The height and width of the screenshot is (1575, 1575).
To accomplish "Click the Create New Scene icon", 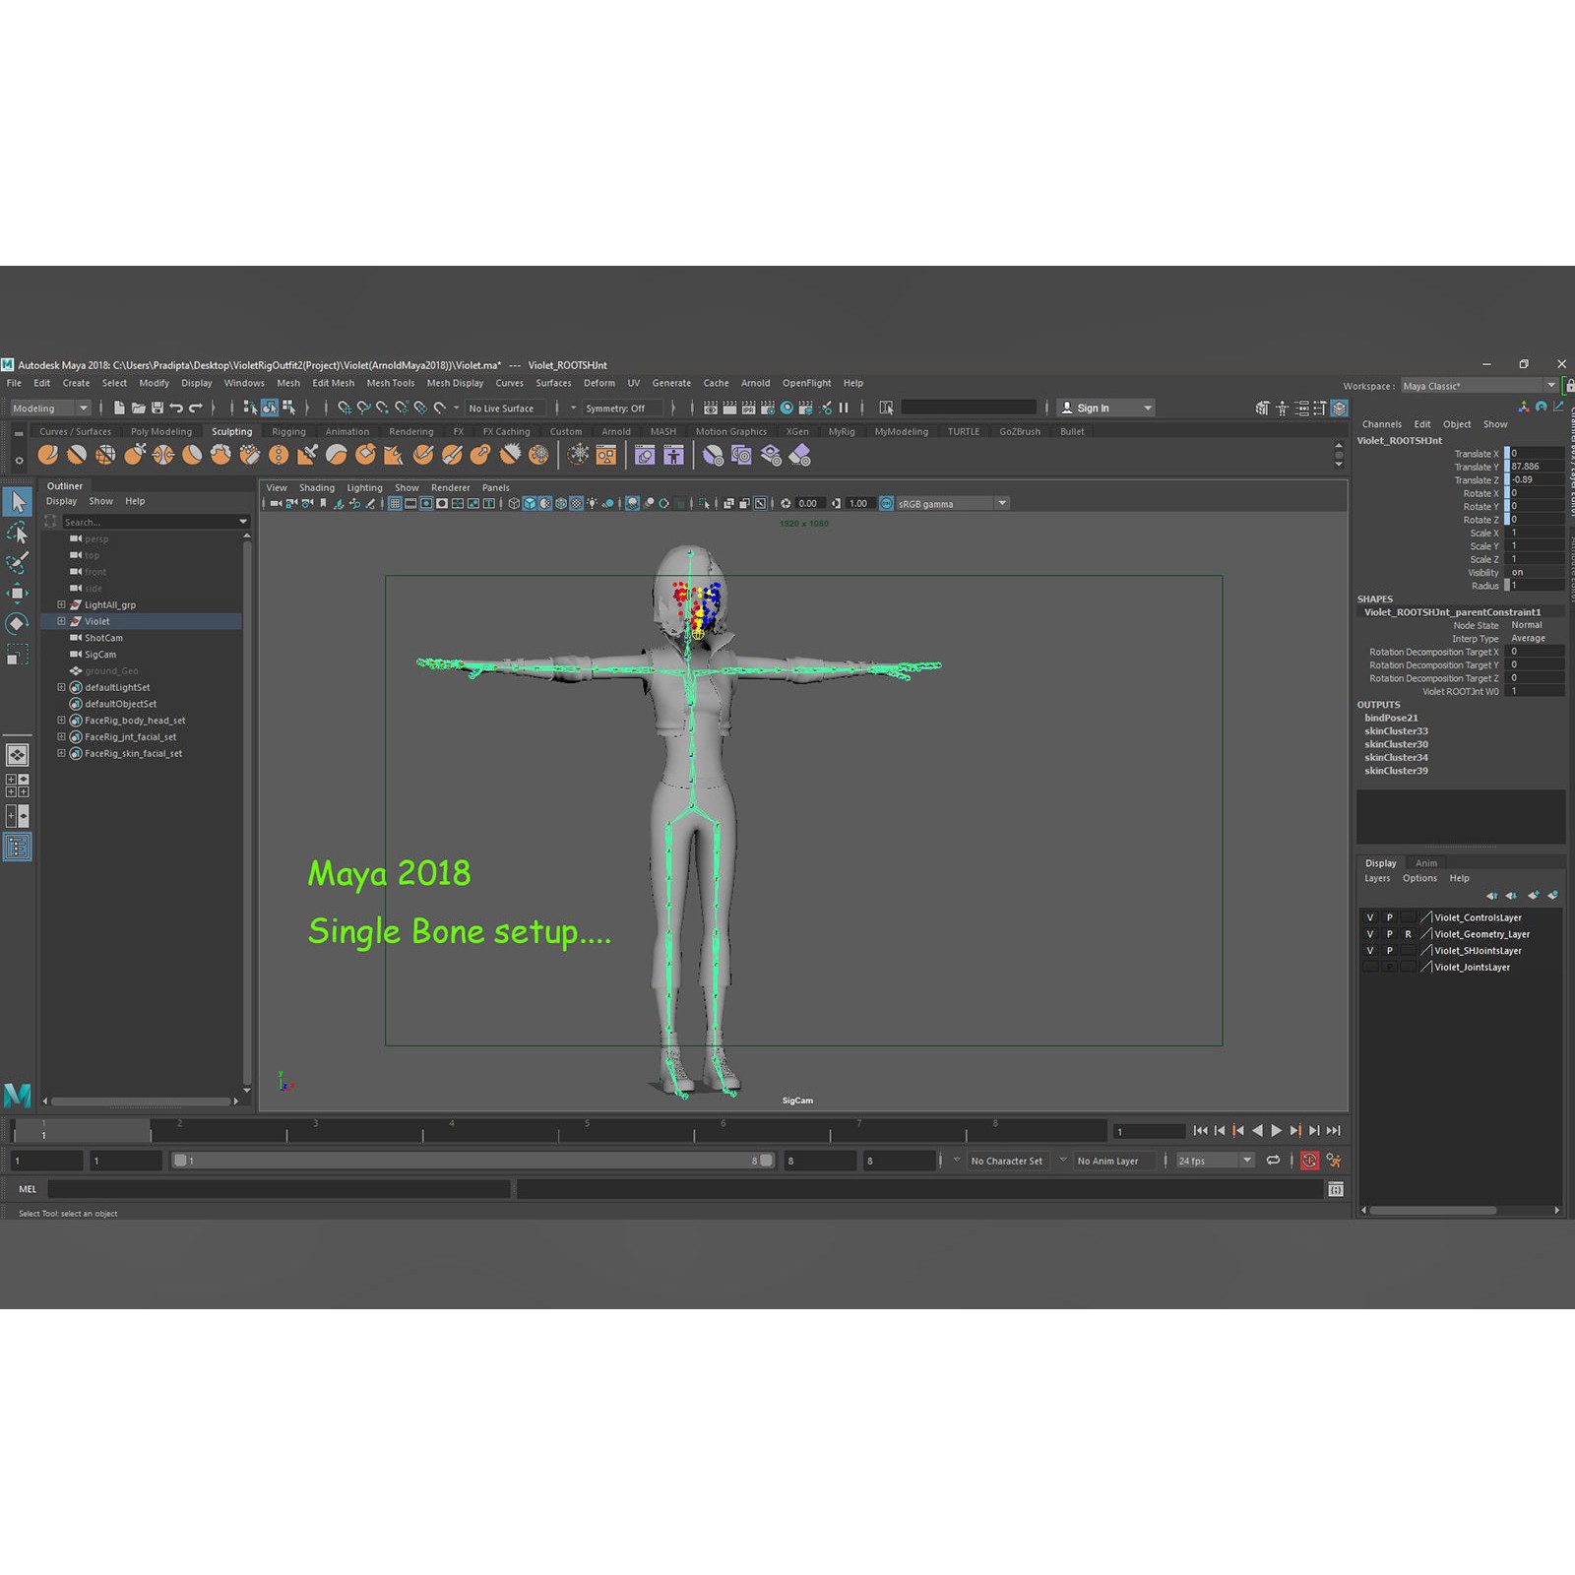I will point(119,408).
